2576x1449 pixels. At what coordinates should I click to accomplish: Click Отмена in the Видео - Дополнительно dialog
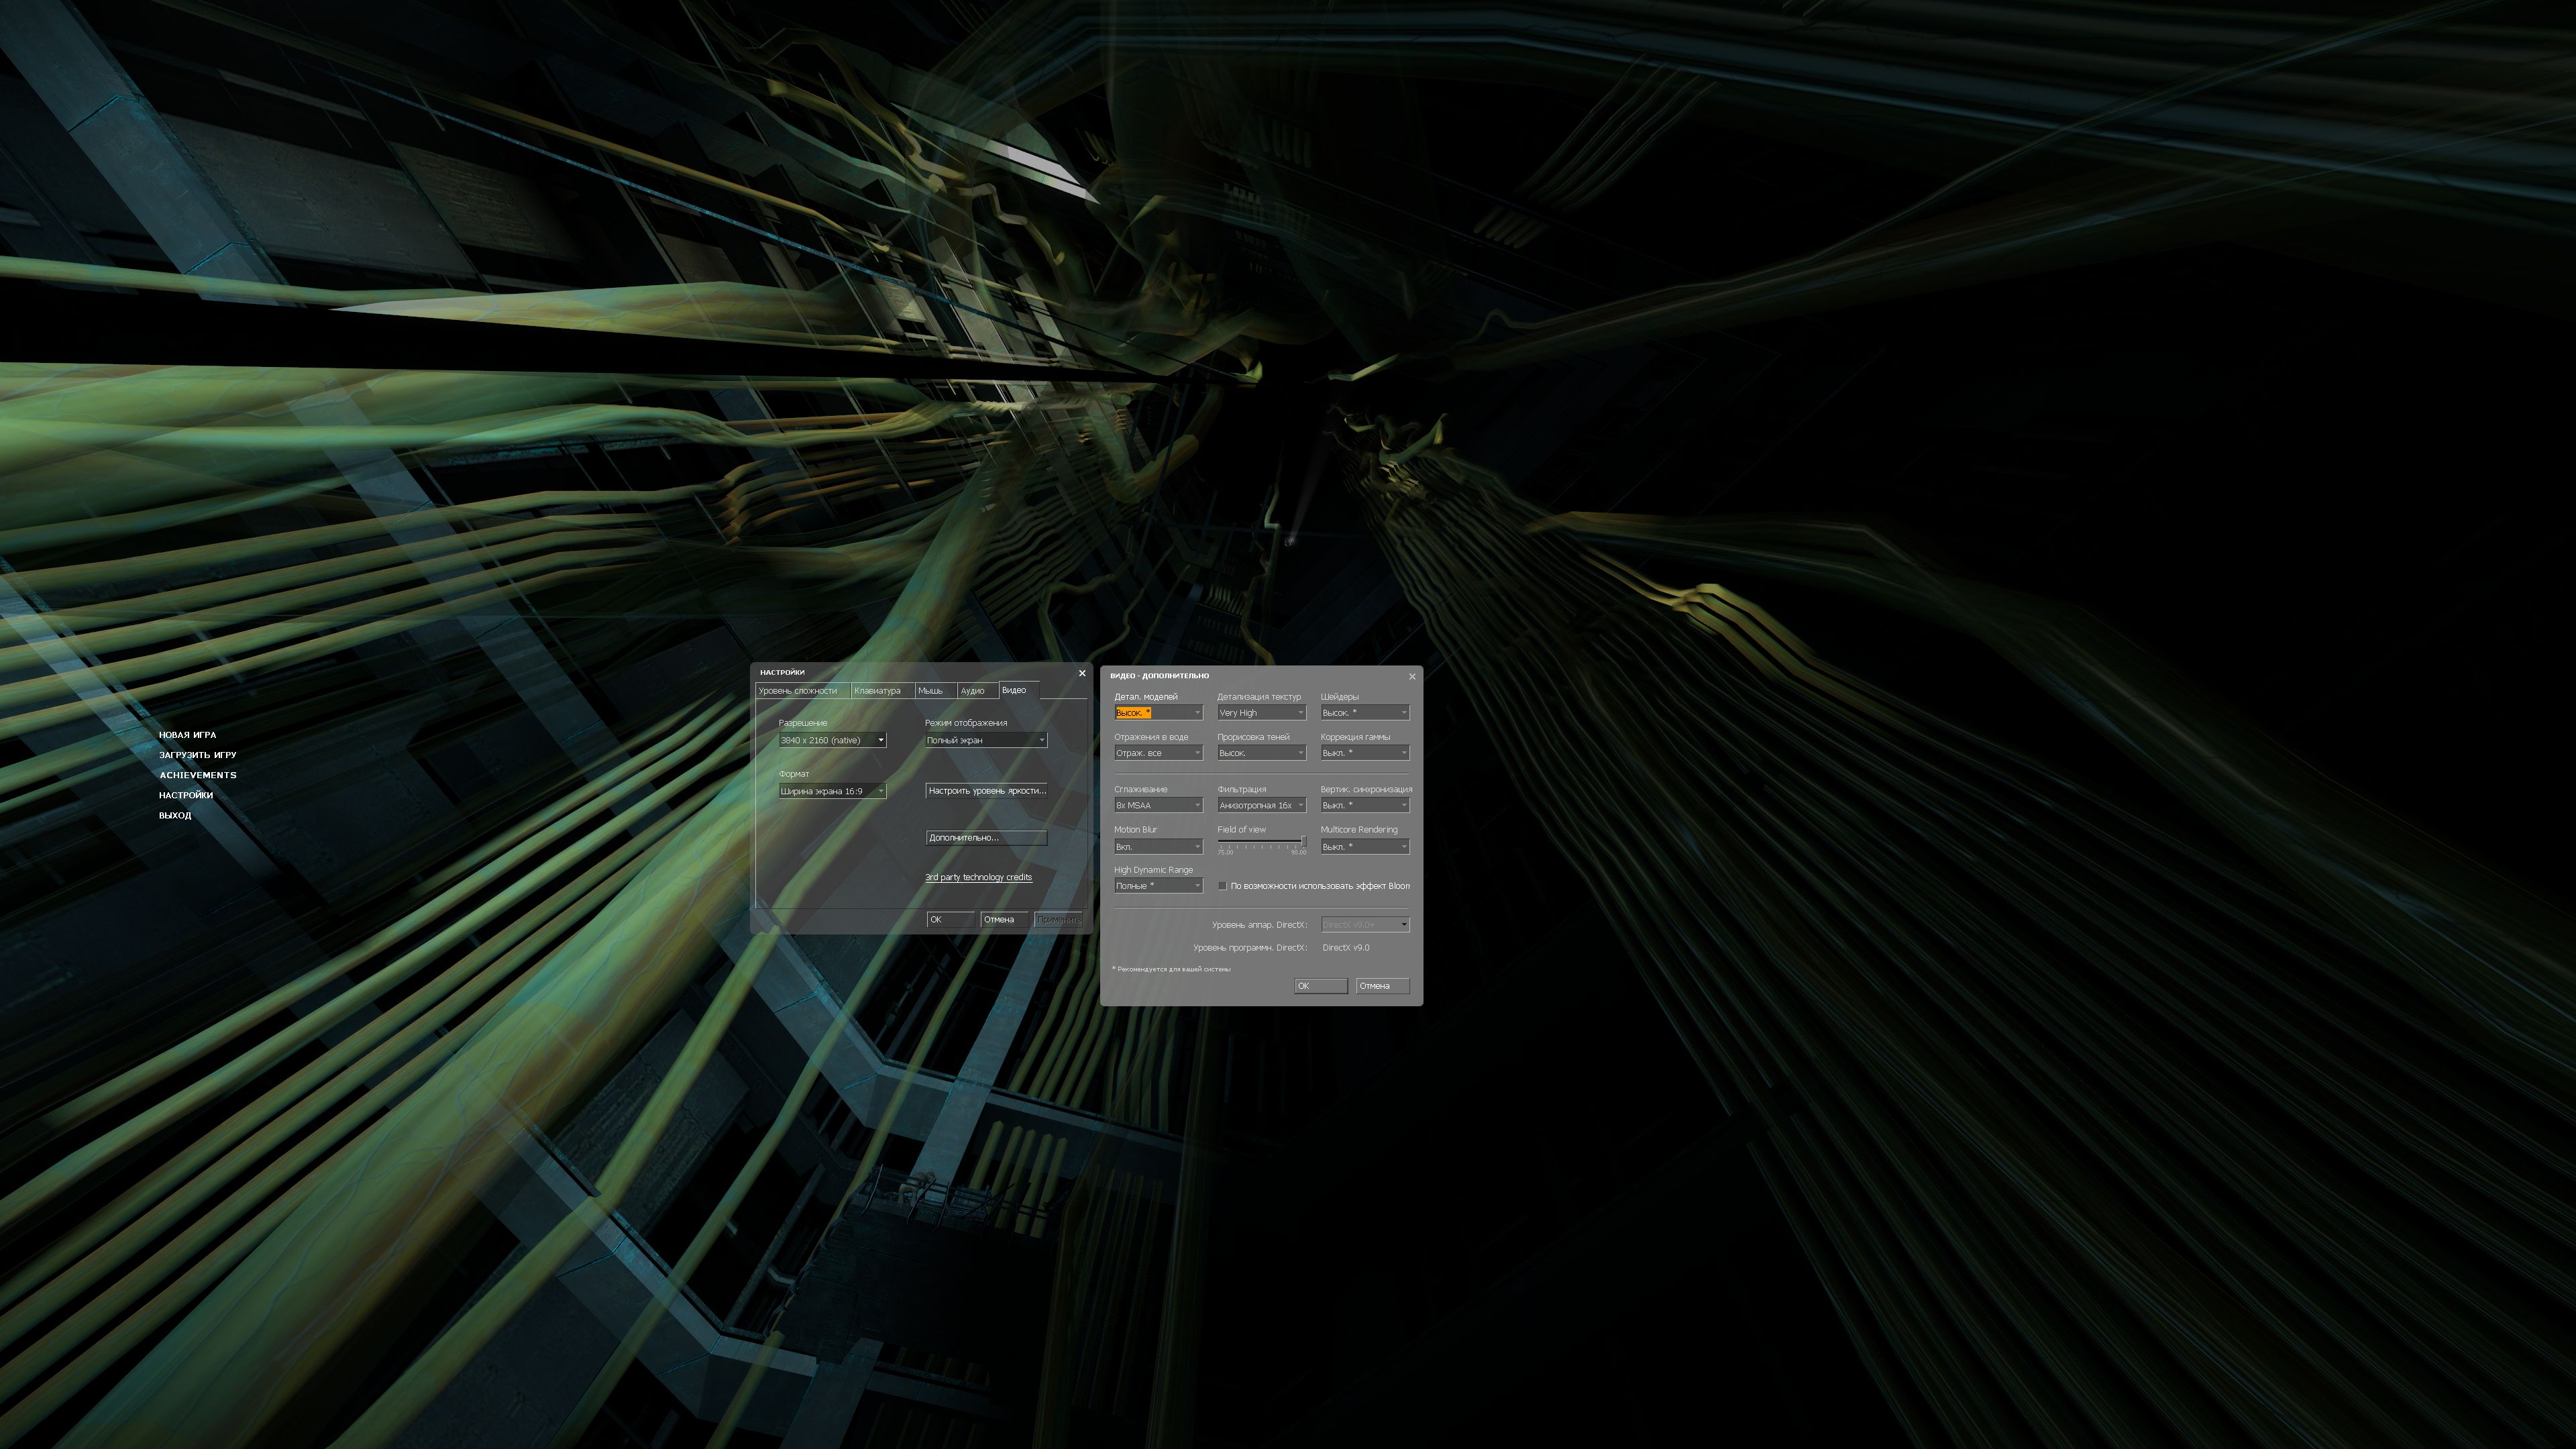click(x=1382, y=986)
